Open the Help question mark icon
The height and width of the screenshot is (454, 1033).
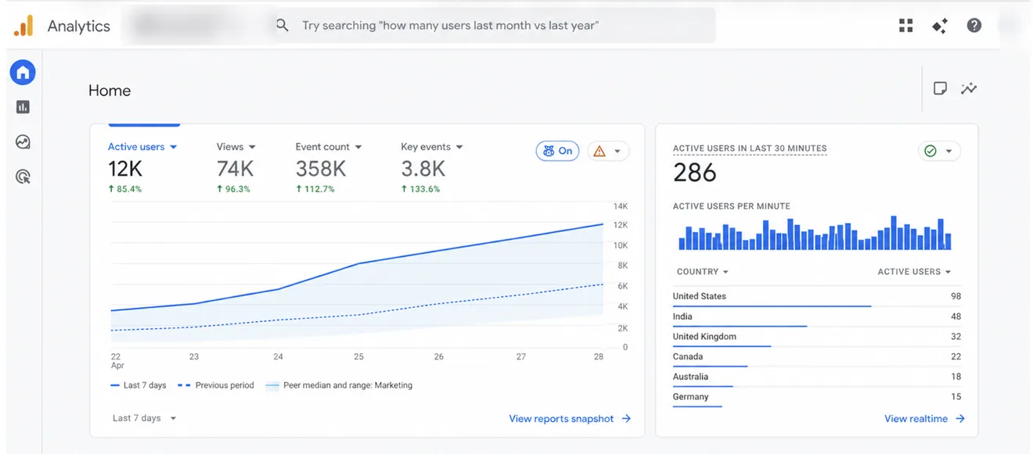click(x=974, y=26)
